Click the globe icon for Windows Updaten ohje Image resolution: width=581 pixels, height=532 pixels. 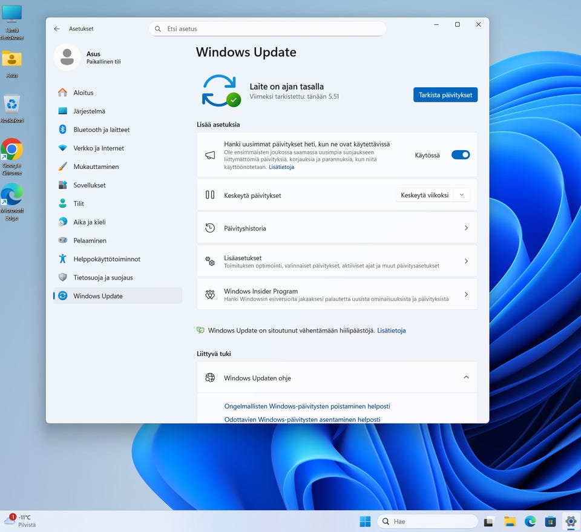click(210, 378)
